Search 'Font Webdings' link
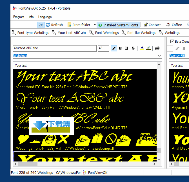 pos(107,33)
